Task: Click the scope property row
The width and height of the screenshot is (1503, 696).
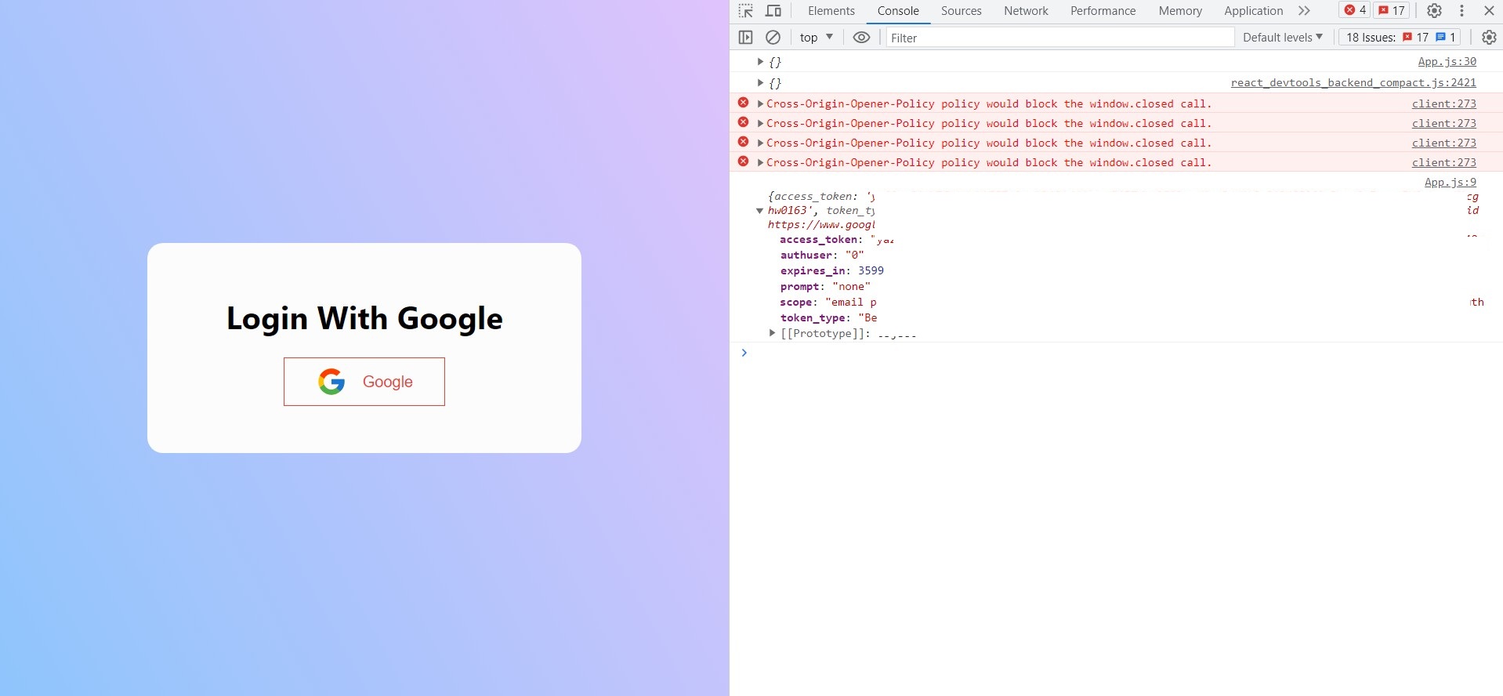Action: coord(828,302)
